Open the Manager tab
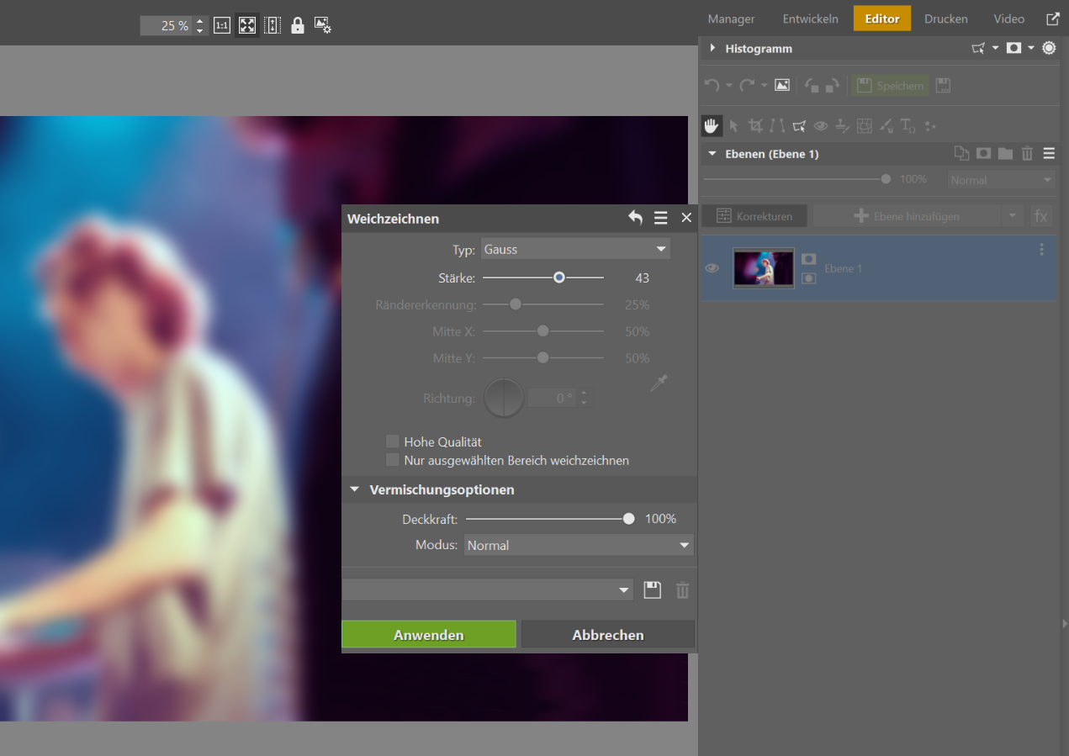This screenshot has height=756, width=1069. click(731, 19)
